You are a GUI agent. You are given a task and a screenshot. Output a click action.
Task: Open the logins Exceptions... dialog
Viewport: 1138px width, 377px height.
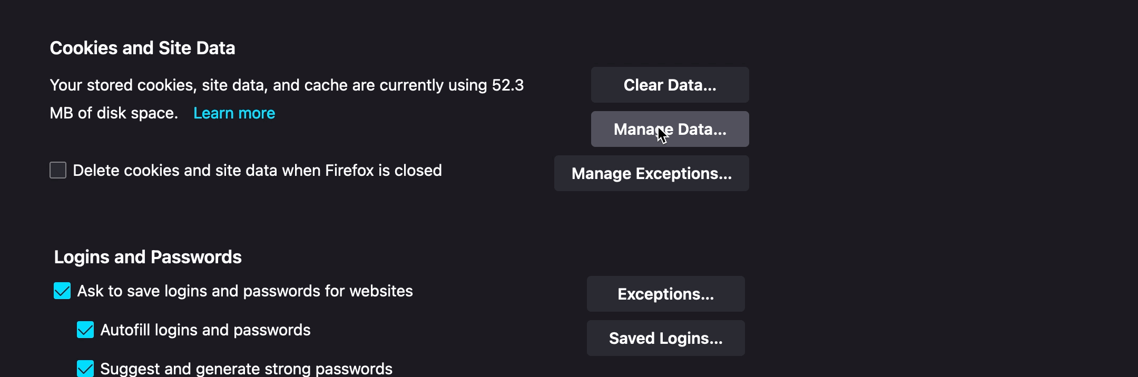(x=665, y=294)
